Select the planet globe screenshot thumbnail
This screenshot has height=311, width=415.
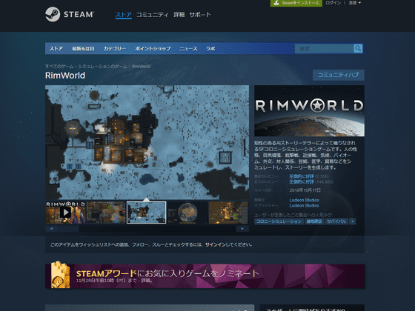pyautogui.click(x=187, y=213)
